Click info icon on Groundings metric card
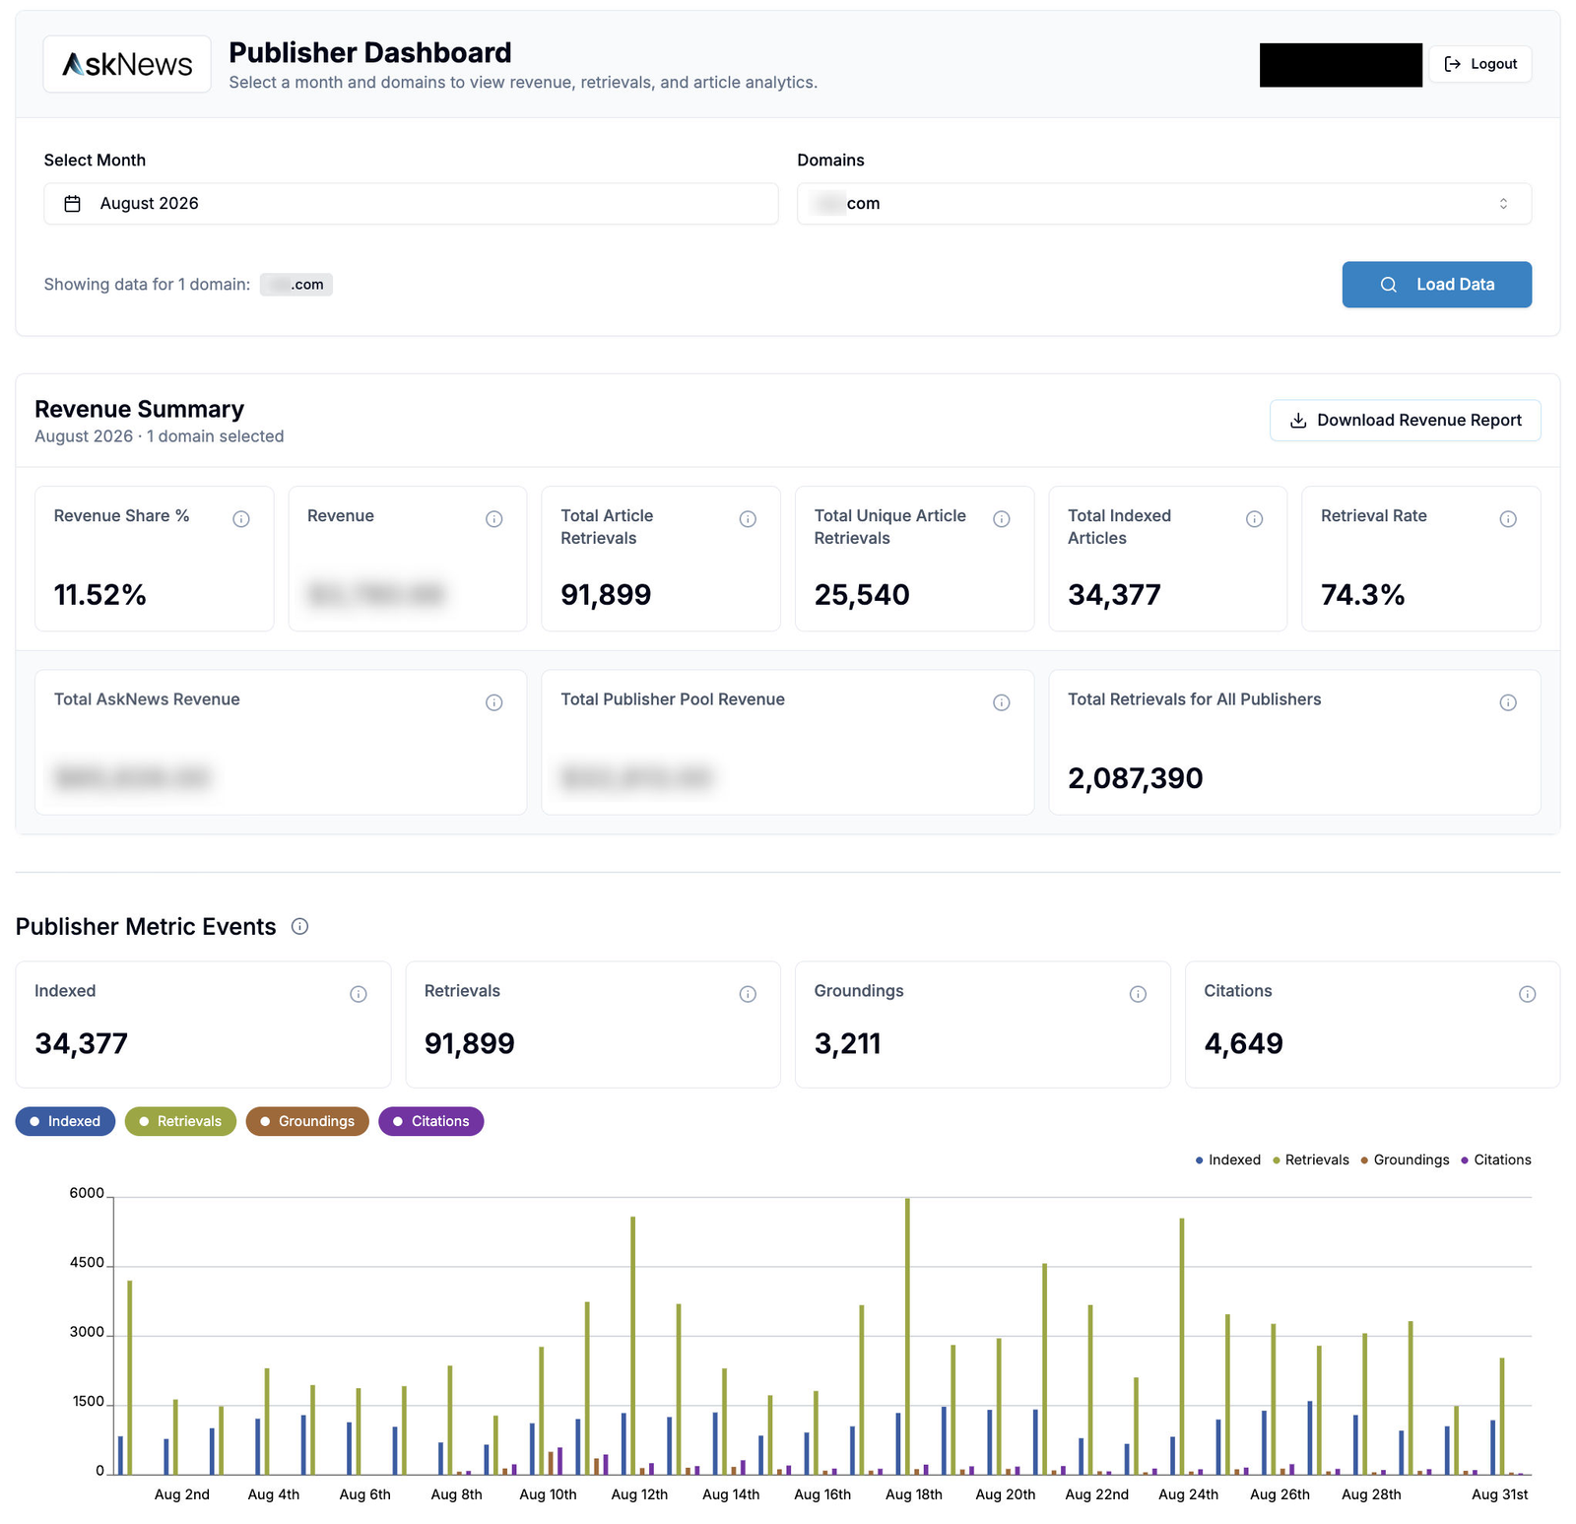The image size is (1576, 1524). click(1138, 994)
